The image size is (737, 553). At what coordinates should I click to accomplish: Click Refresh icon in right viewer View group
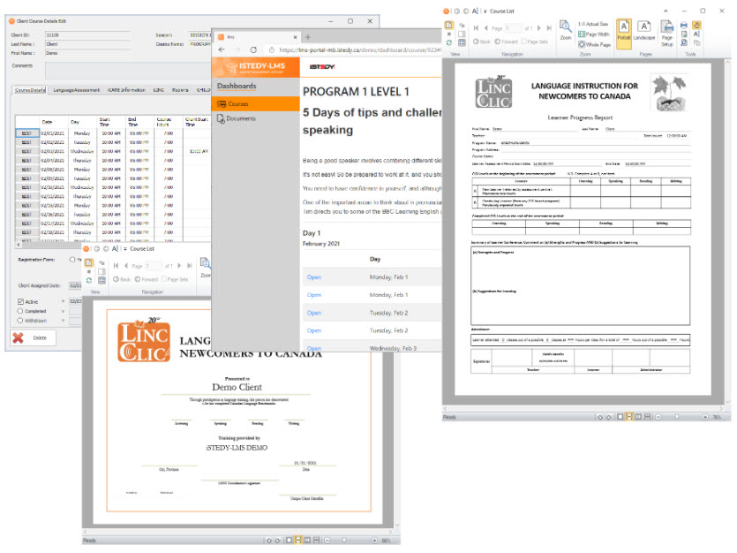(x=449, y=42)
